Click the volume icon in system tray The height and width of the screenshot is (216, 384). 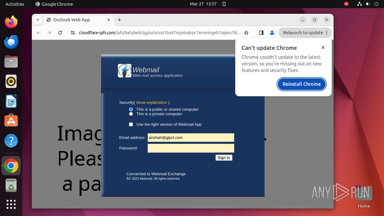tap(368, 4)
